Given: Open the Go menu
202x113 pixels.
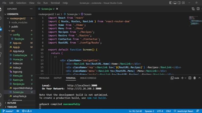Looking at the screenshot, I should pyautogui.click(x=39, y=3).
